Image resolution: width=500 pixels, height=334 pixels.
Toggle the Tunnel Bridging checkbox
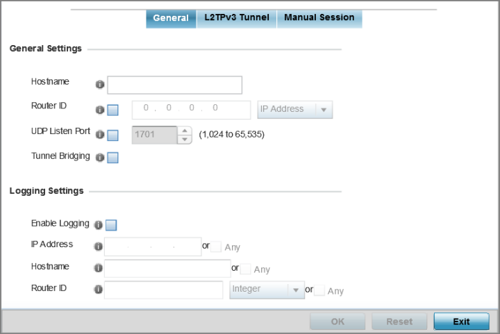113,158
